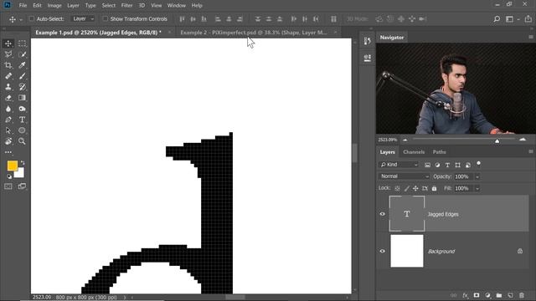Select the Move tool
Image resolution: width=536 pixels, height=301 pixels.
[x=8, y=43]
